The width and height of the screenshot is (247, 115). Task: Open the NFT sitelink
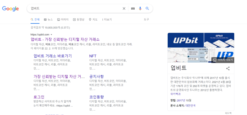click(x=93, y=56)
